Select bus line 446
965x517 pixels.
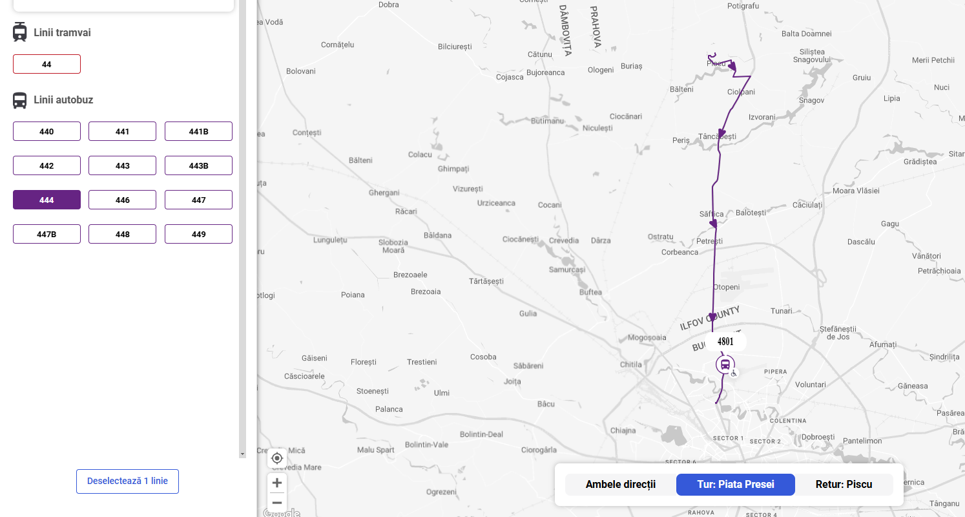coord(122,200)
